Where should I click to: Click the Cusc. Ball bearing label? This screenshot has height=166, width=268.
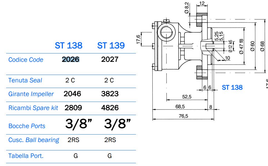coord(34,140)
